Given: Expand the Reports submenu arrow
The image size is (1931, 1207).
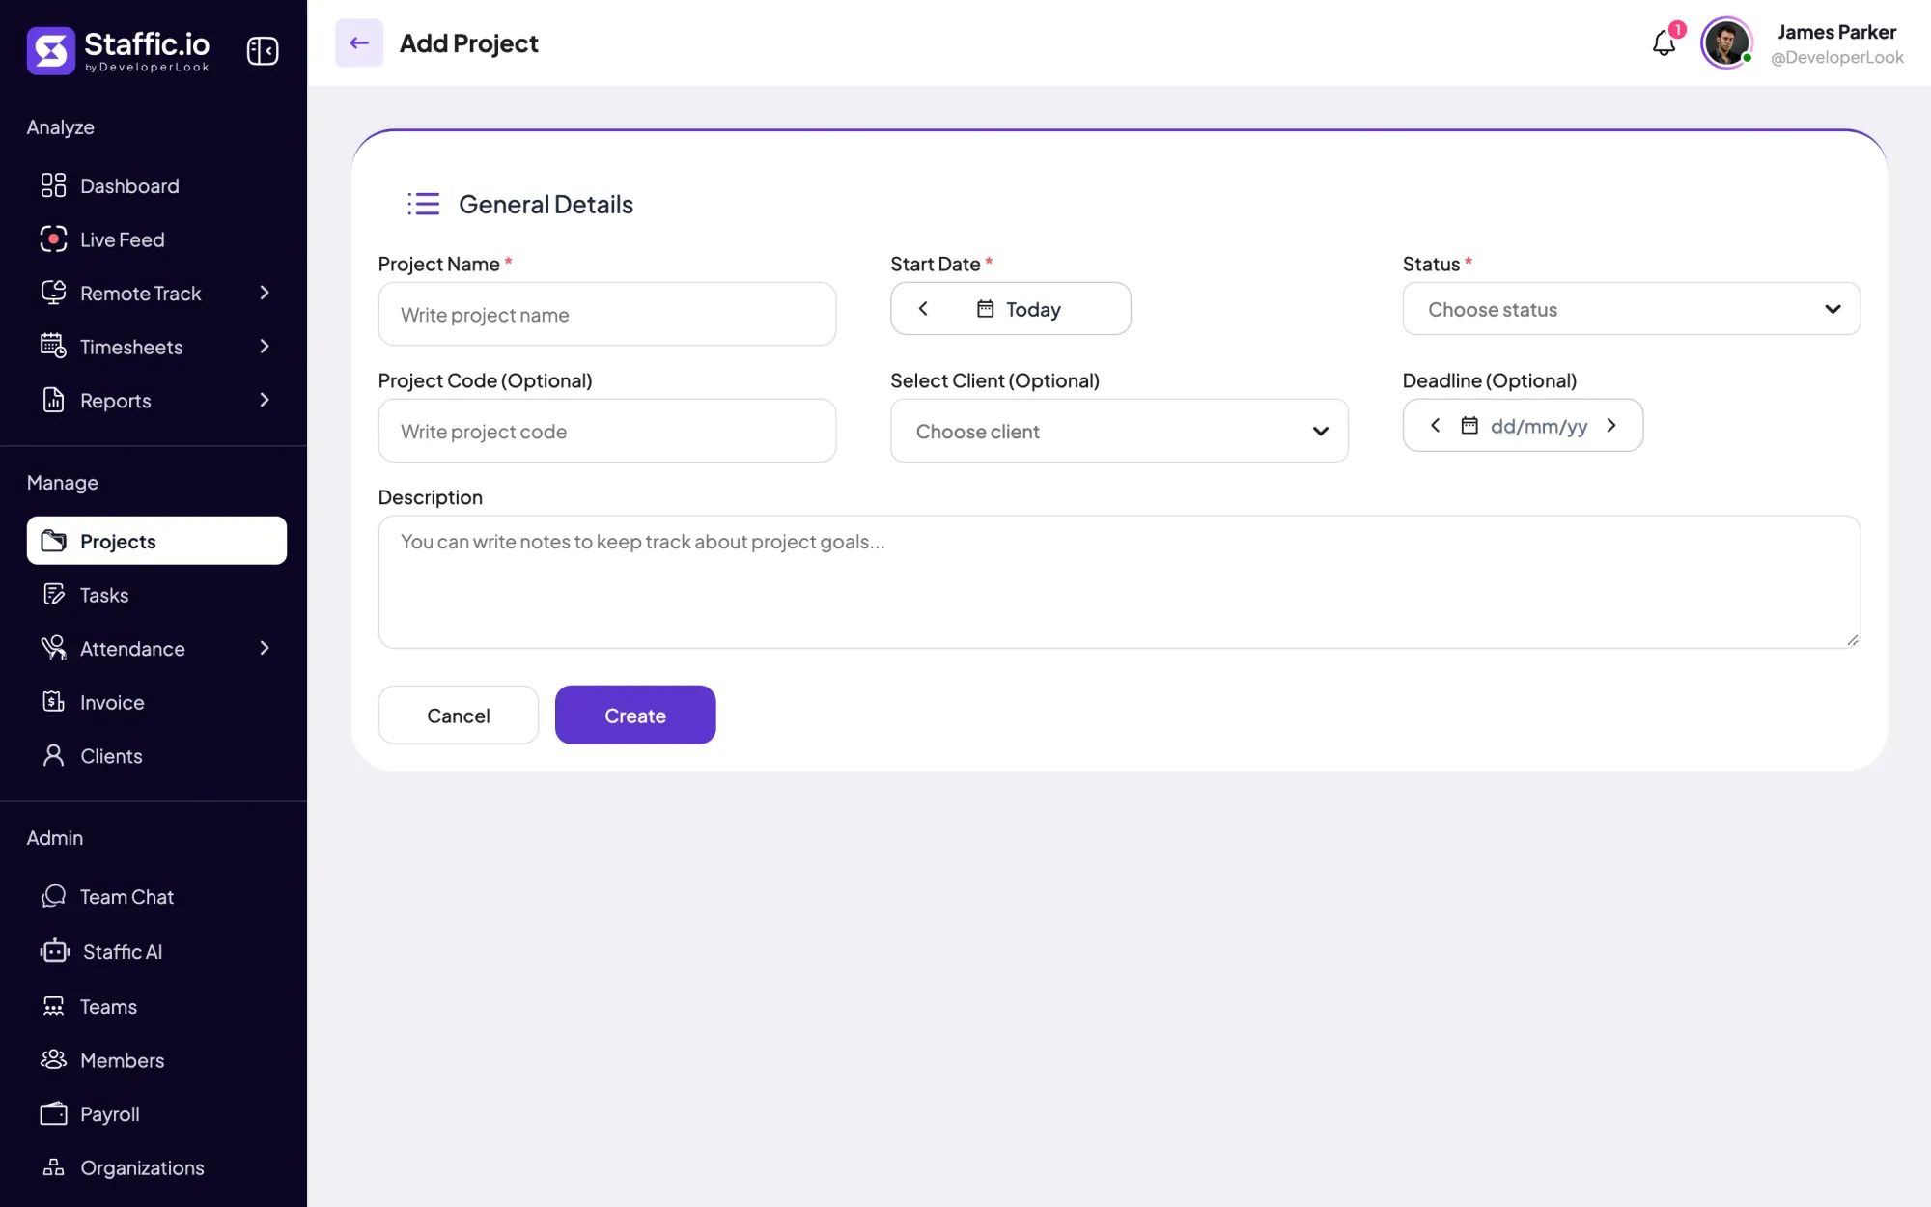Looking at the screenshot, I should coord(265,400).
